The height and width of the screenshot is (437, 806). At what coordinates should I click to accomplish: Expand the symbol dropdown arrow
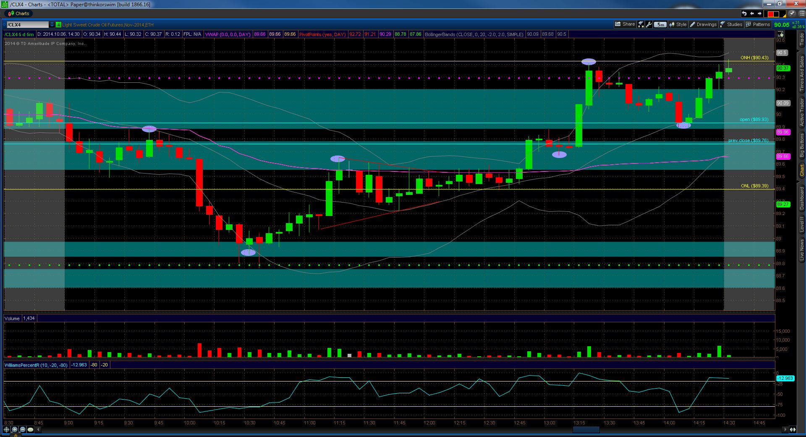click(52, 25)
